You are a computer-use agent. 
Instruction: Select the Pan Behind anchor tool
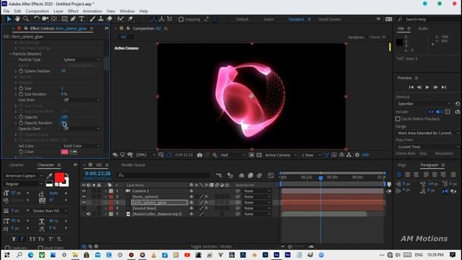(54, 19)
